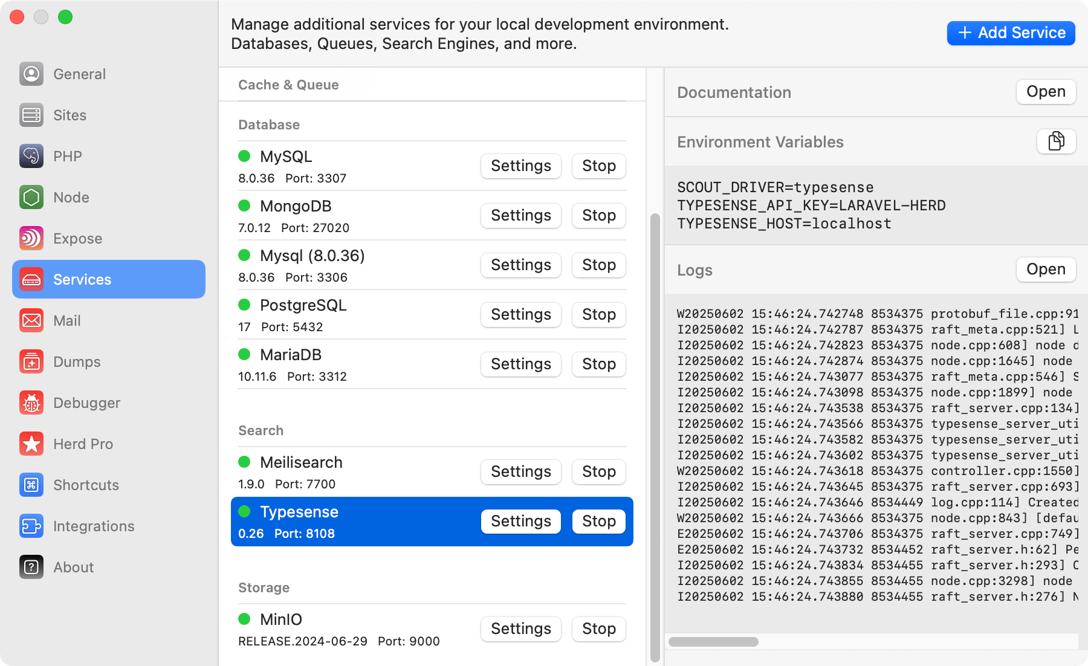Viewport: 1088px width, 666px height.
Task: Open the Documentation with Open button
Action: tap(1046, 92)
